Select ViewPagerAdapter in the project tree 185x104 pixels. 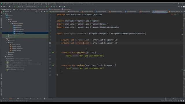click(x=20, y=33)
